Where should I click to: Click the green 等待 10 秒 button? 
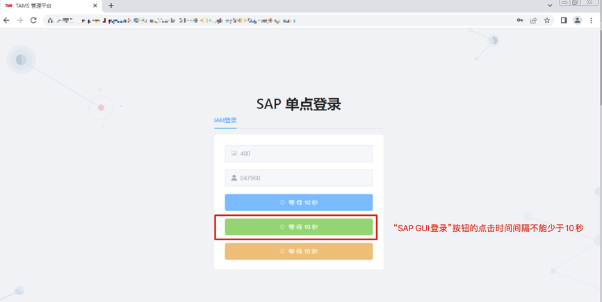tap(299, 227)
